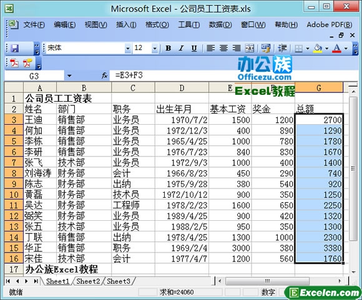Screen dimensions: 362x300
Task: Toggle Bold formatting
Action: (x=169, y=48)
